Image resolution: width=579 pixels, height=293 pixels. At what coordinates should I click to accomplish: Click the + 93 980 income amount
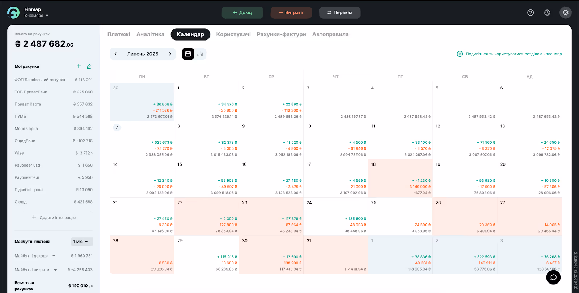click(x=485, y=181)
